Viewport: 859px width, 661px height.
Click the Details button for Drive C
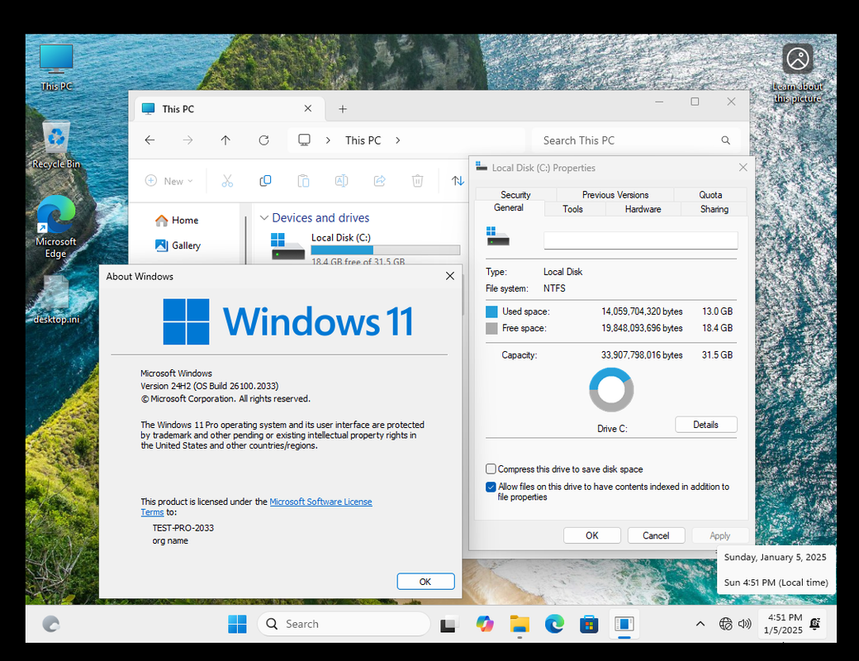tap(706, 425)
